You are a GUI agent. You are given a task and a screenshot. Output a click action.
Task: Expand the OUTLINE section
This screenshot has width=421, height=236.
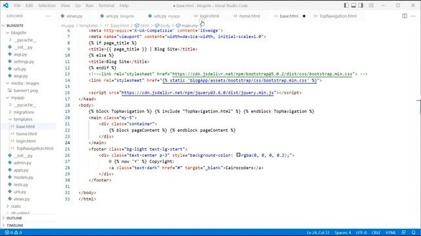[x=14, y=218]
